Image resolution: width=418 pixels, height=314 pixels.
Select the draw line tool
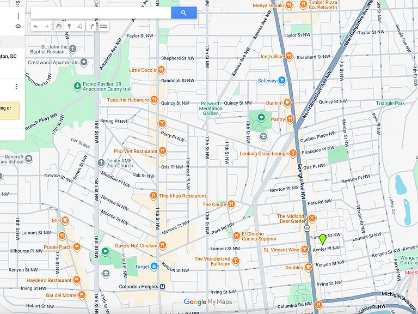pyautogui.click(x=79, y=26)
